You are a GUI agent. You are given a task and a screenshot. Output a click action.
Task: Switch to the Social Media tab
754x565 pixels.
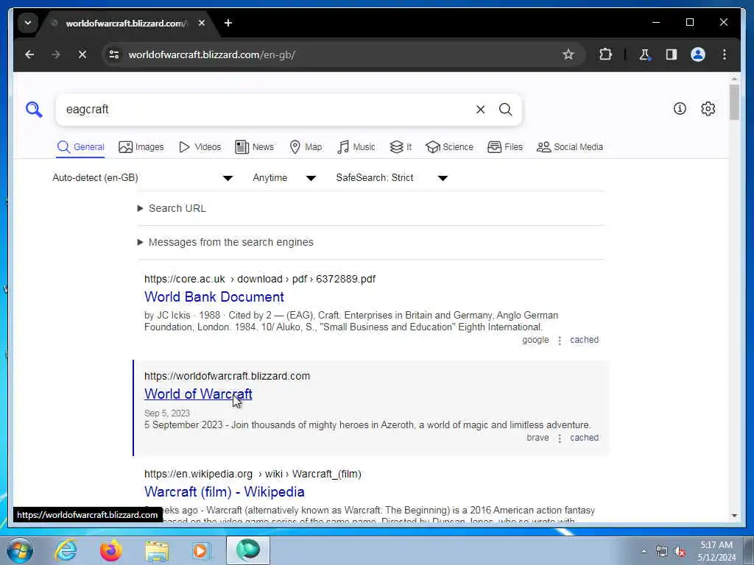[x=570, y=147]
